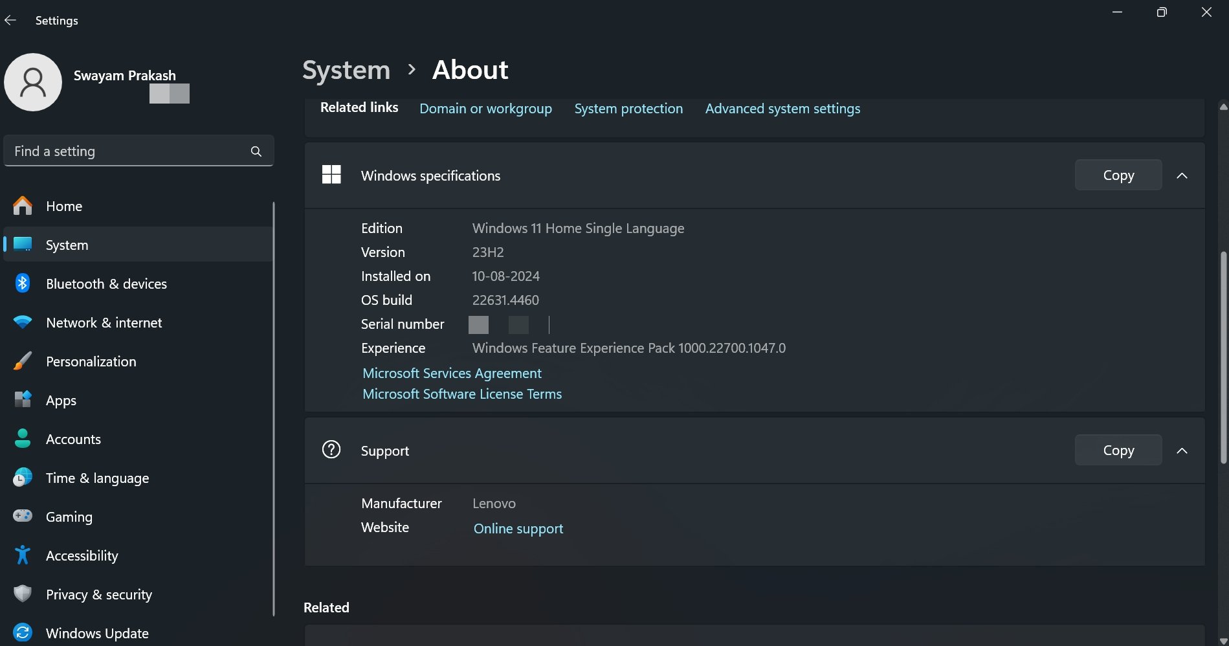Click the Windows logo in specifications header

(x=331, y=175)
